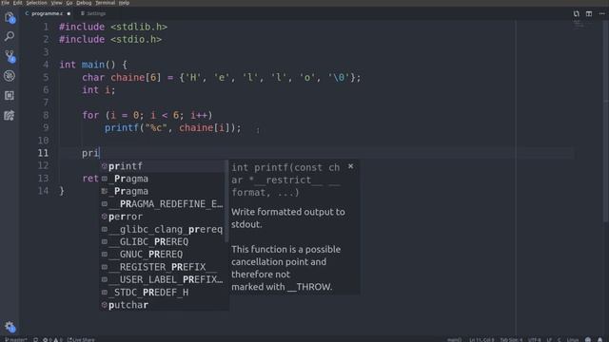Image resolution: width=609 pixels, height=342 pixels.
Task: Select the __REGISTER_PREFIX__ suggestion
Action: [162, 267]
